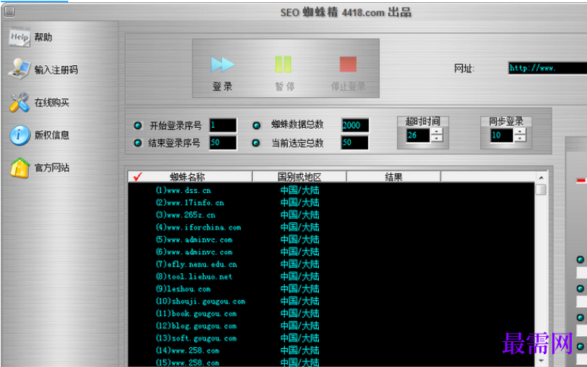Show 版权信息 copyright info icon

[20, 135]
